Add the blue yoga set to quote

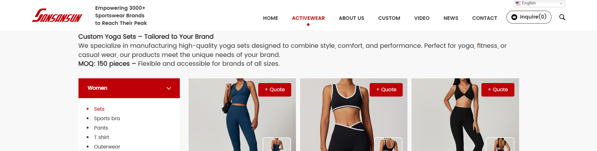275,89
